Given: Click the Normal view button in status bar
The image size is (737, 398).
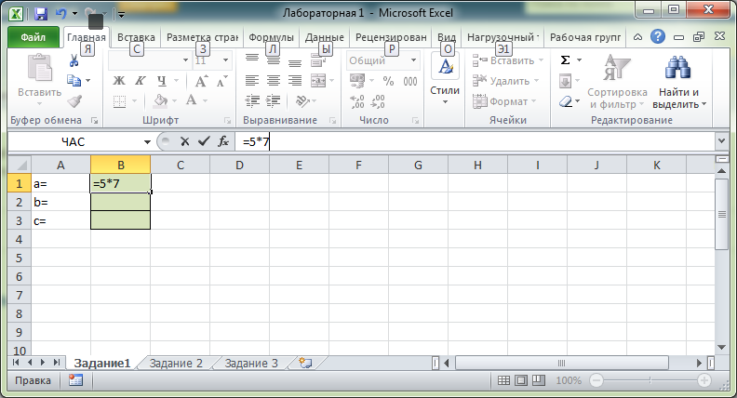Looking at the screenshot, I should pos(503,380).
